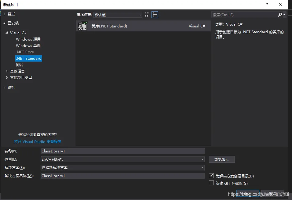Open the dialog help question mark
The width and height of the screenshot is (292, 200).
[x=267, y=5]
